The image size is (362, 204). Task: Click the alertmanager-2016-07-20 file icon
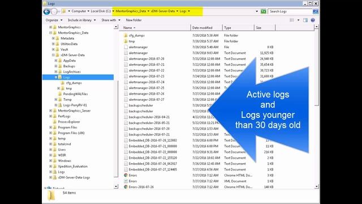tap(126, 59)
